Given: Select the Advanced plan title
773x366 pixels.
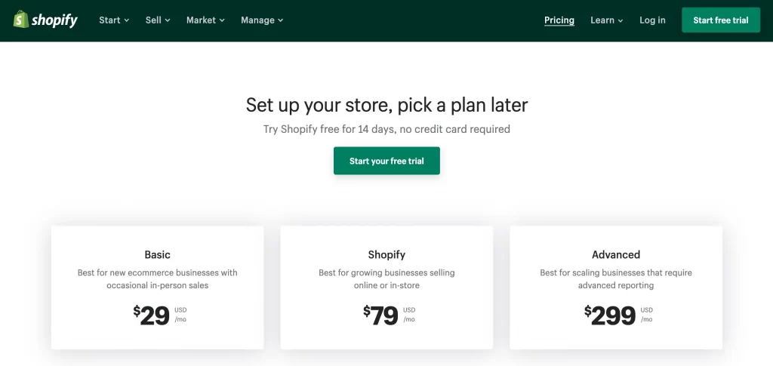Looking at the screenshot, I should (x=616, y=255).
